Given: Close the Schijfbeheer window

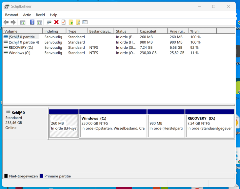Looking at the screenshot, I should (x=228, y=7).
